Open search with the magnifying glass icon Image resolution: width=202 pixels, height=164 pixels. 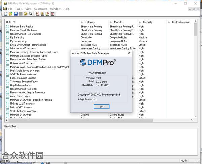coord(31,14)
